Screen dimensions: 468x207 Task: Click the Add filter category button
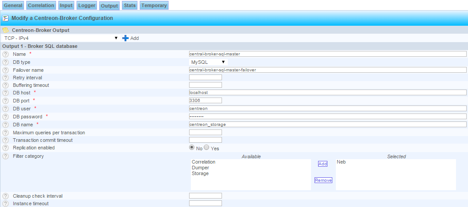pos(323,164)
